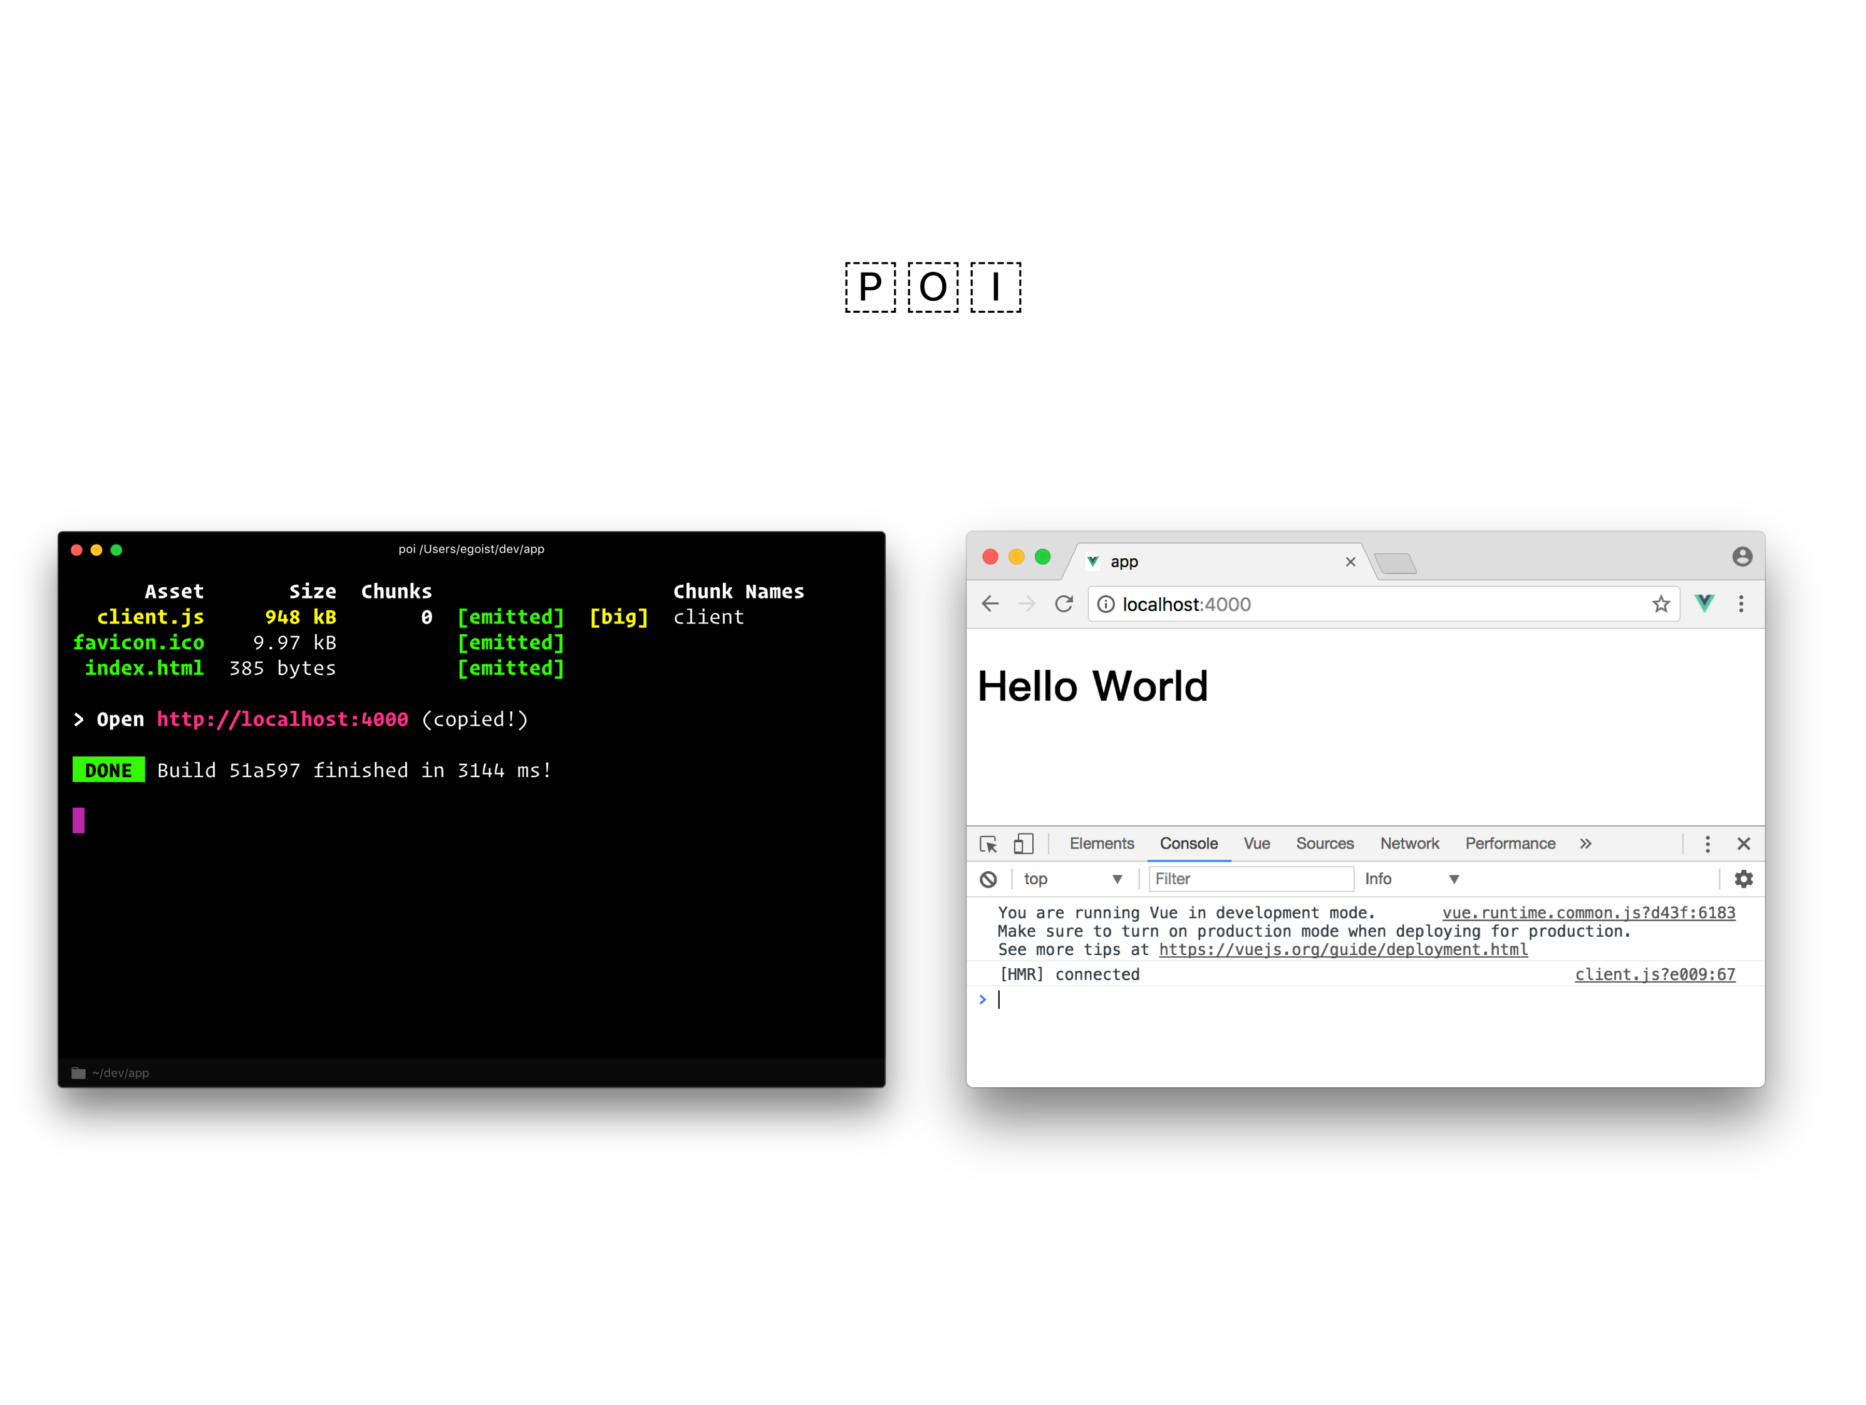The height and width of the screenshot is (1405, 1866).
Task: Expand the top context dropdown
Action: 1072,879
